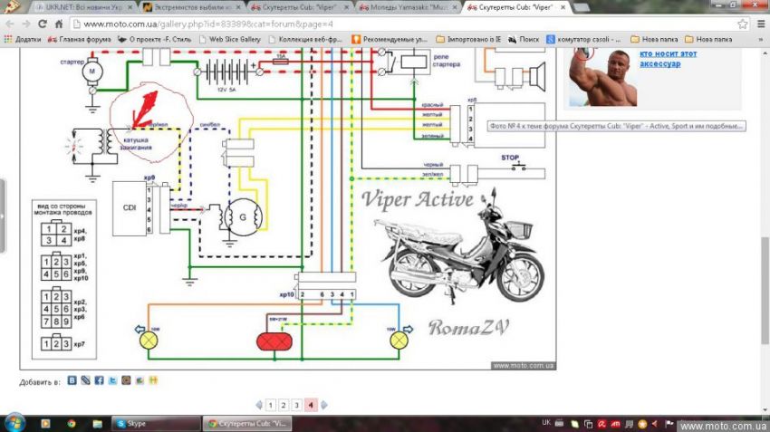The height and width of the screenshot is (432, 770).
Task: Open Web Slice Gallery bookmark
Action: point(230,39)
